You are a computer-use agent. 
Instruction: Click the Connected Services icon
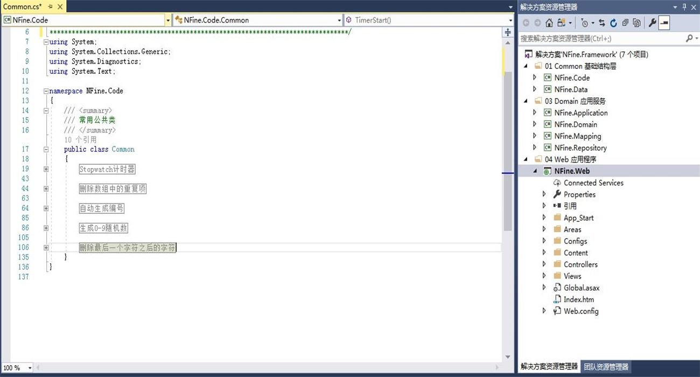coord(557,183)
